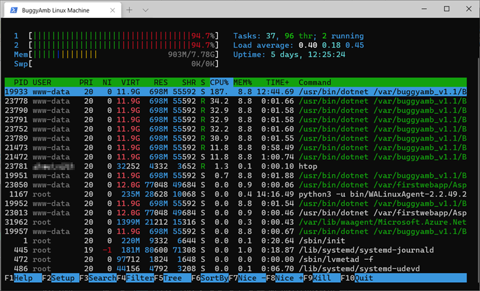Open the F6 SortBy menu

[210, 278]
